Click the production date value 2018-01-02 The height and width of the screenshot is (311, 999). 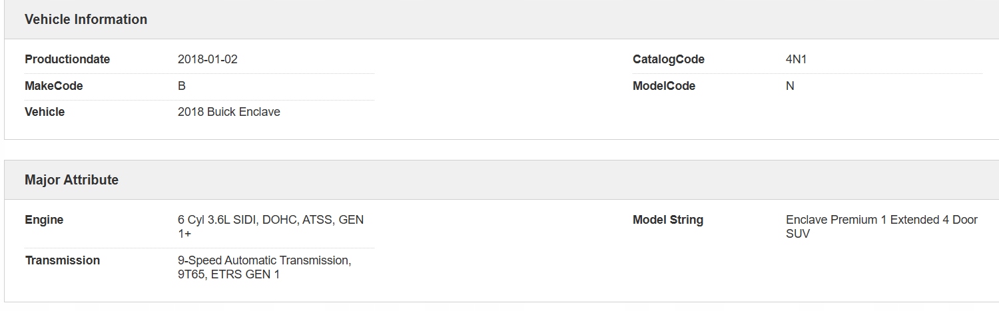coord(207,59)
